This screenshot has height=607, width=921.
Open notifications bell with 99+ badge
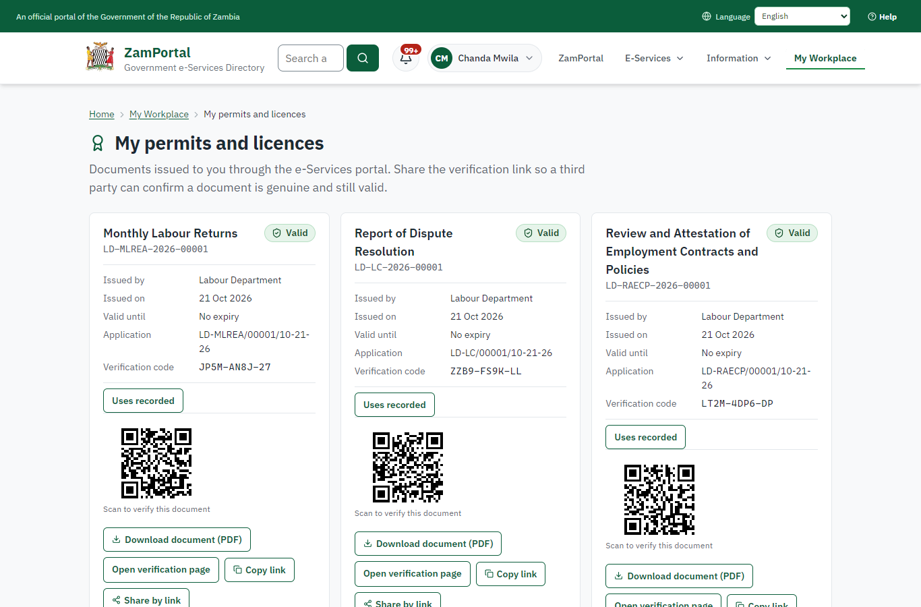point(406,58)
